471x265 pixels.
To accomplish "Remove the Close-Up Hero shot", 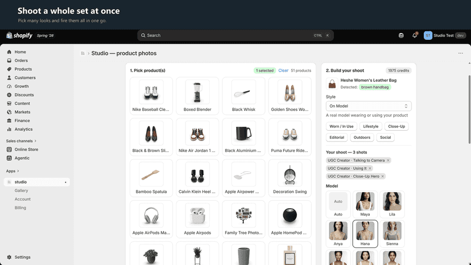I will tap(383, 176).
